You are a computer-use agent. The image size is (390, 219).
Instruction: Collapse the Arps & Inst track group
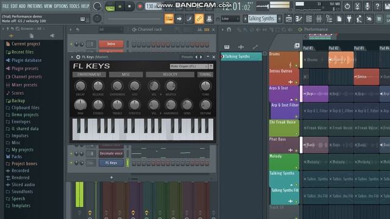[x=291, y=100]
